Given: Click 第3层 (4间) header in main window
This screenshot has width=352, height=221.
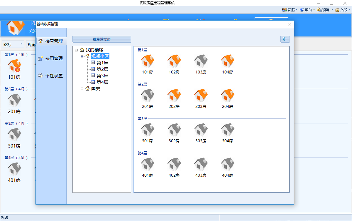Looking at the screenshot, I should [x=16, y=123].
